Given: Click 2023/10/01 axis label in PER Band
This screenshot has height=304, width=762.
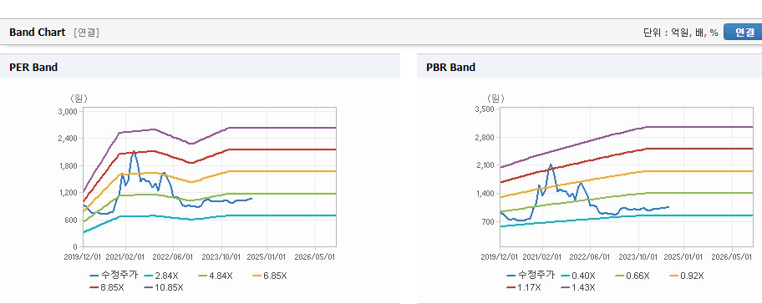Looking at the screenshot, I should coord(221,256).
